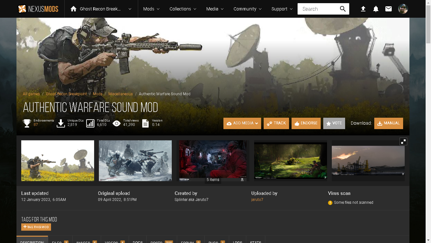Image resolution: width=431 pixels, height=243 pixels.
Task: Click the scrollbar up arrow
Action: 428,3
